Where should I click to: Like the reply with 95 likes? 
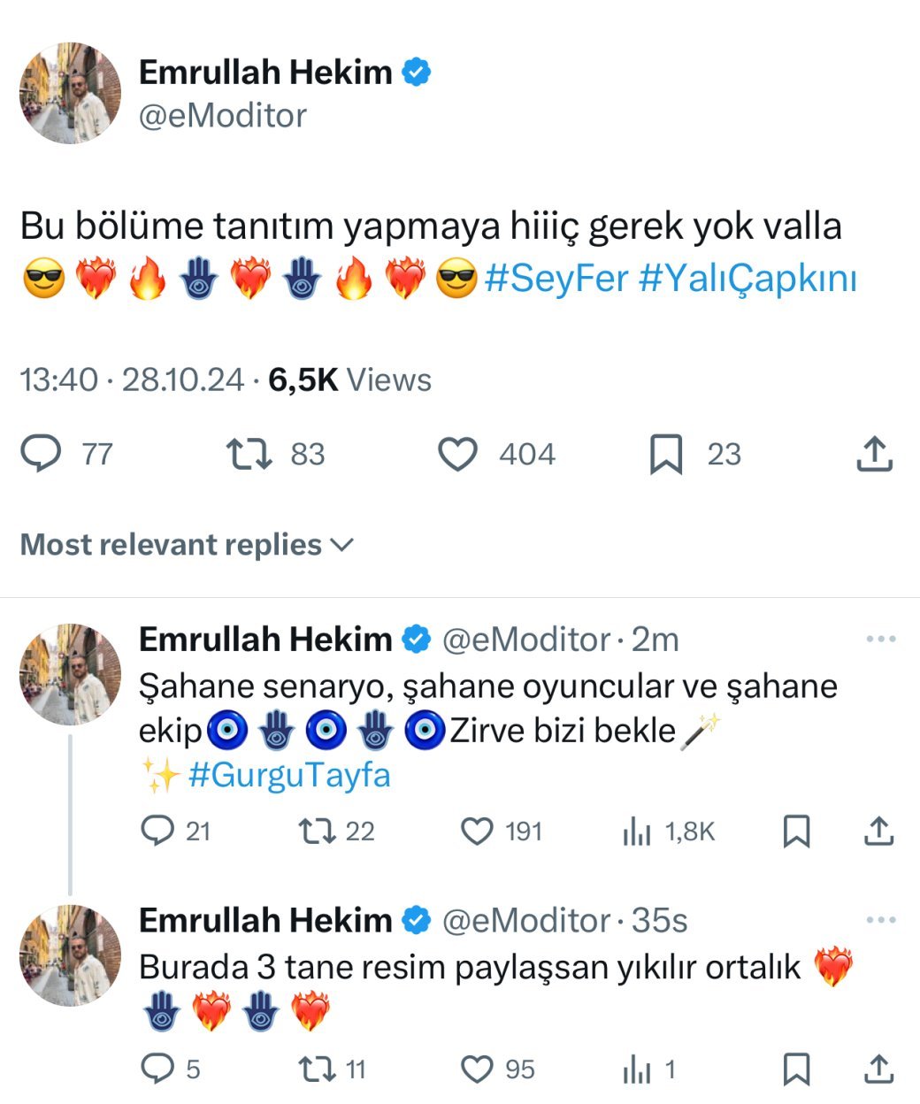tap(478, 1069)
